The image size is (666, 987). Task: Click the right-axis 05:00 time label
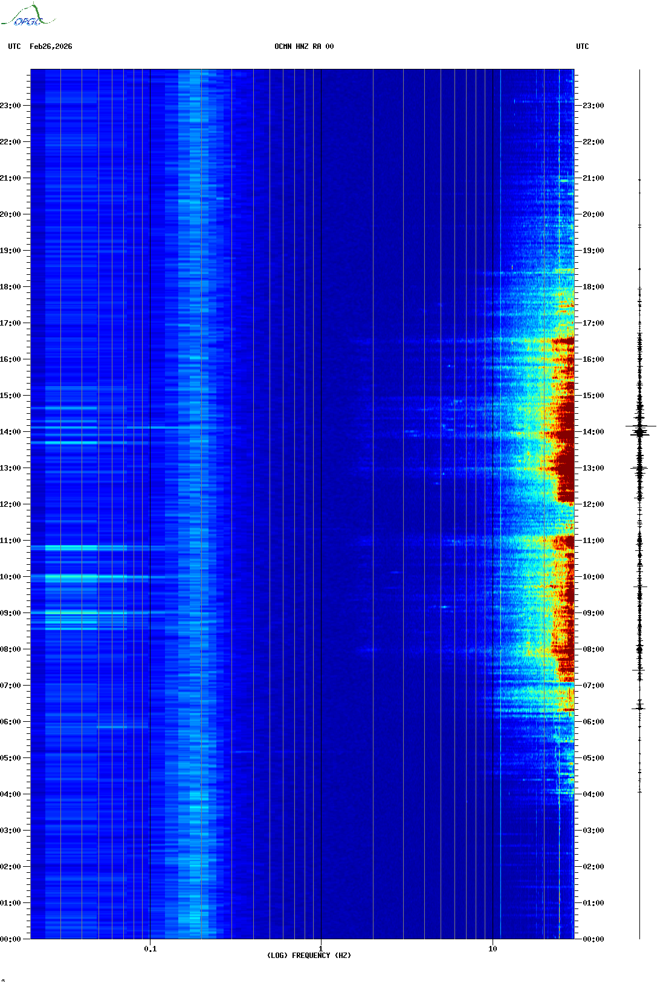click(593, 758)
